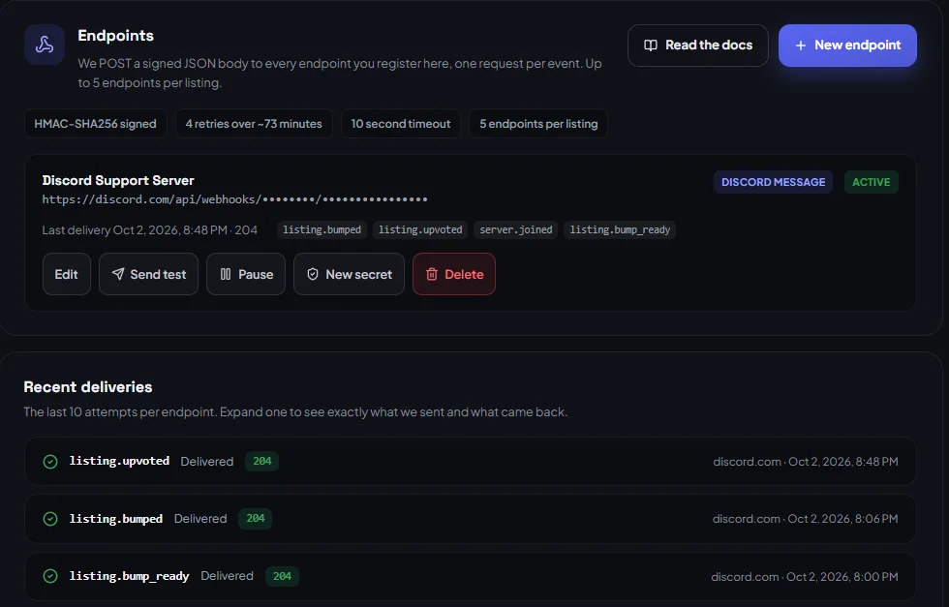This screenshot has height=607, width=949.
Task: Click the Endpoints heading
Action: [115, 36]
